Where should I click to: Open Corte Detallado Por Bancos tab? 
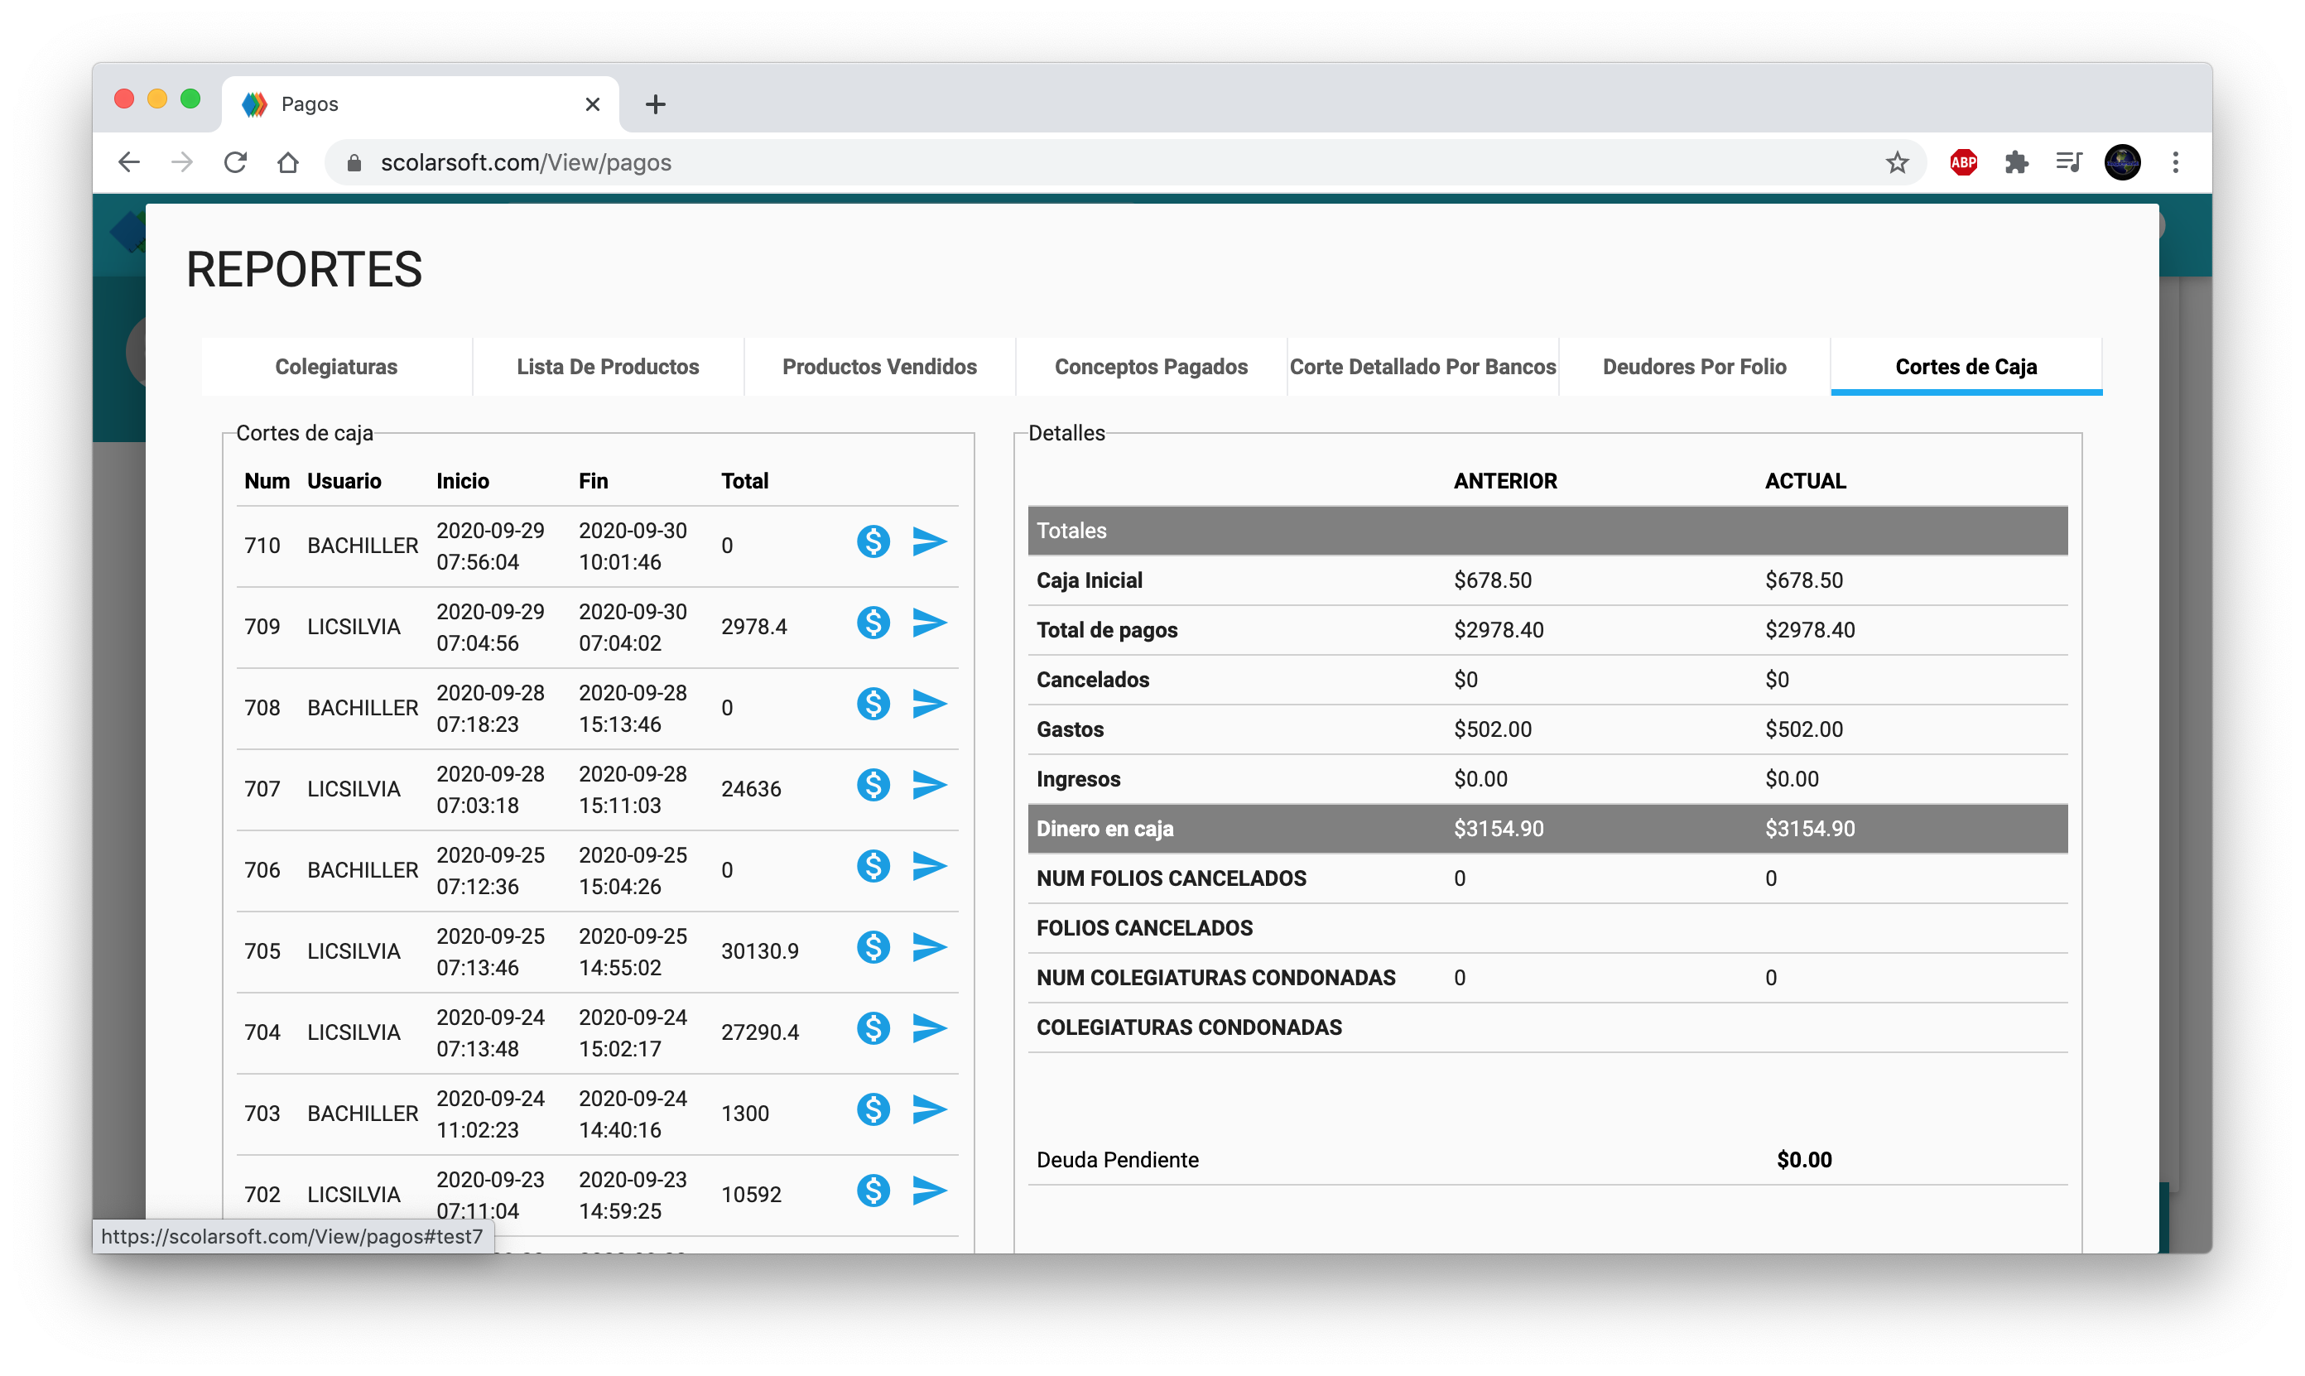[1423, 367]
